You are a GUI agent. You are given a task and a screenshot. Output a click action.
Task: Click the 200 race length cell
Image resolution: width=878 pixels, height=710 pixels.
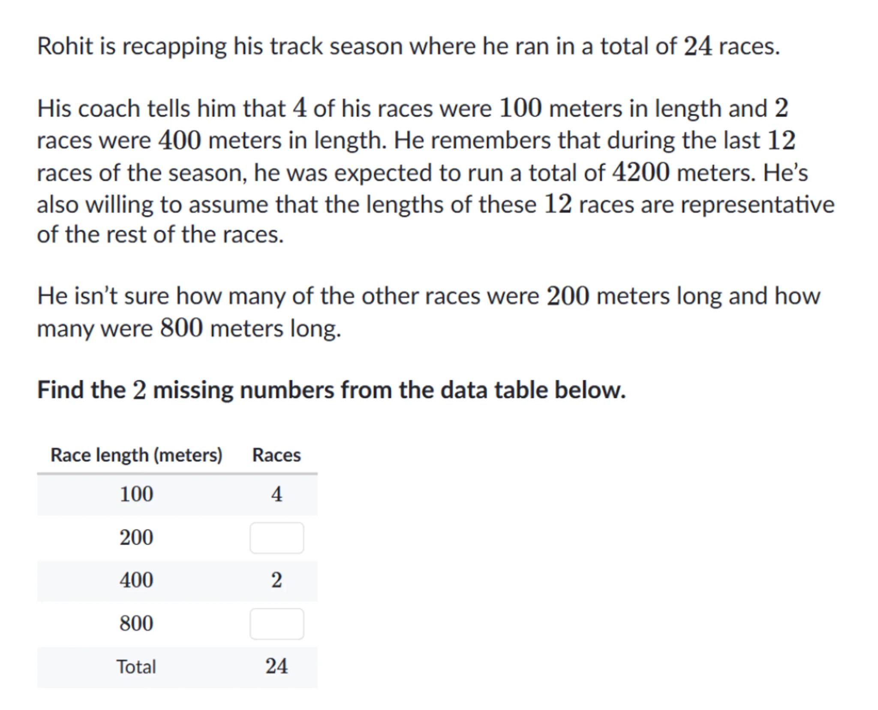(x=136, y=537)
